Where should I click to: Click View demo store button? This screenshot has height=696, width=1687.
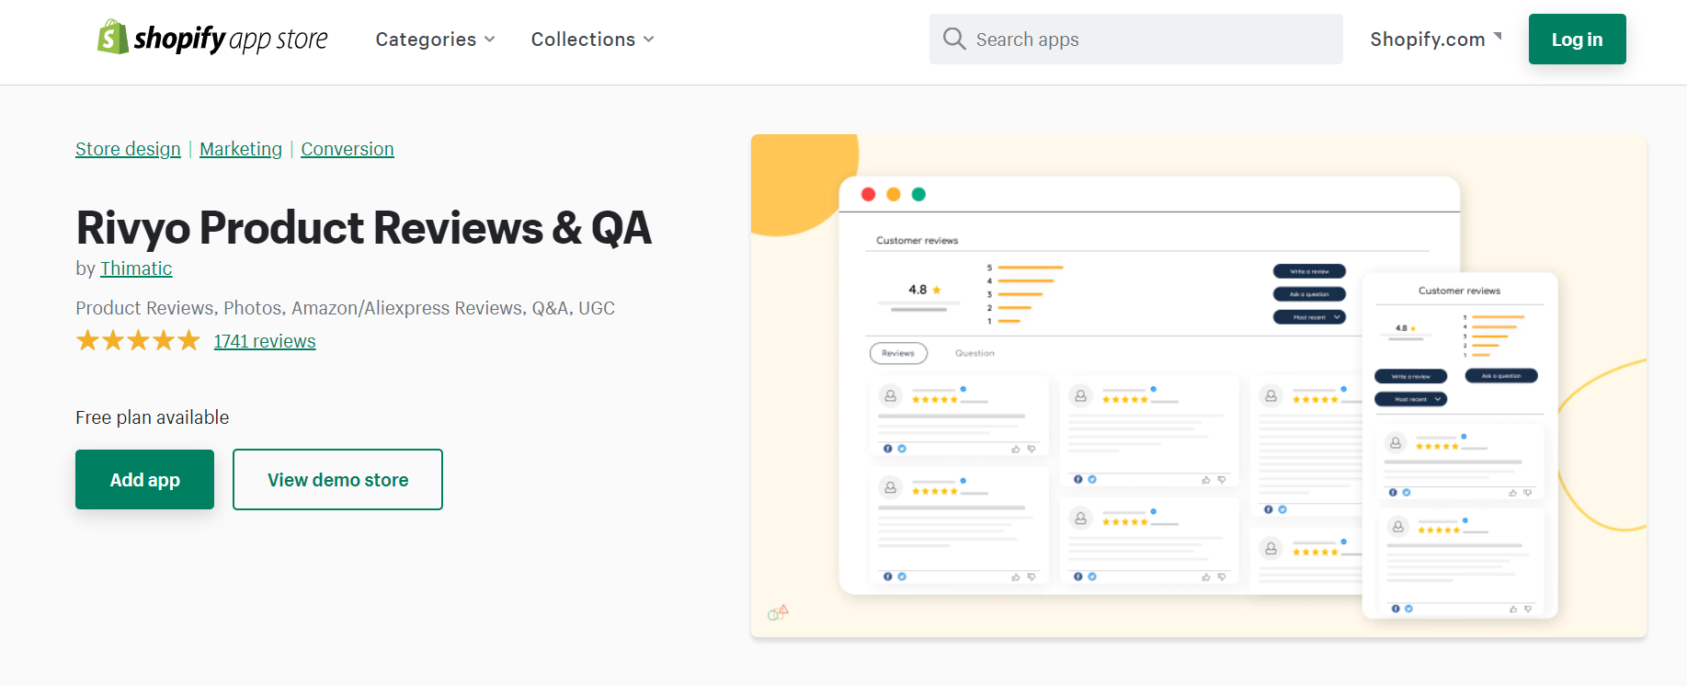(x=337, y=479)
